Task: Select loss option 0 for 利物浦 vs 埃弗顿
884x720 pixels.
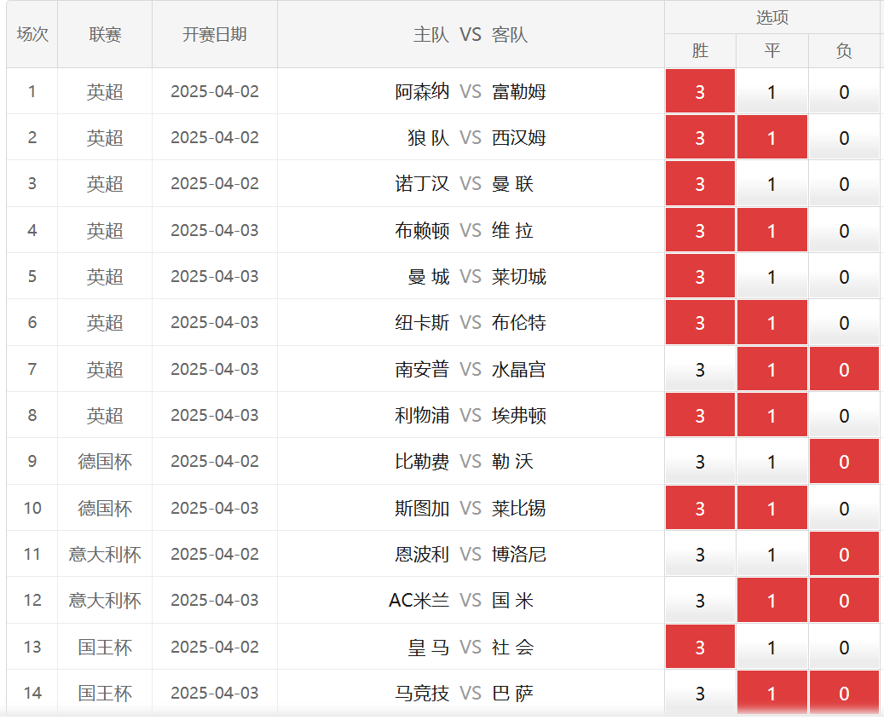Action: coord(844,415)
